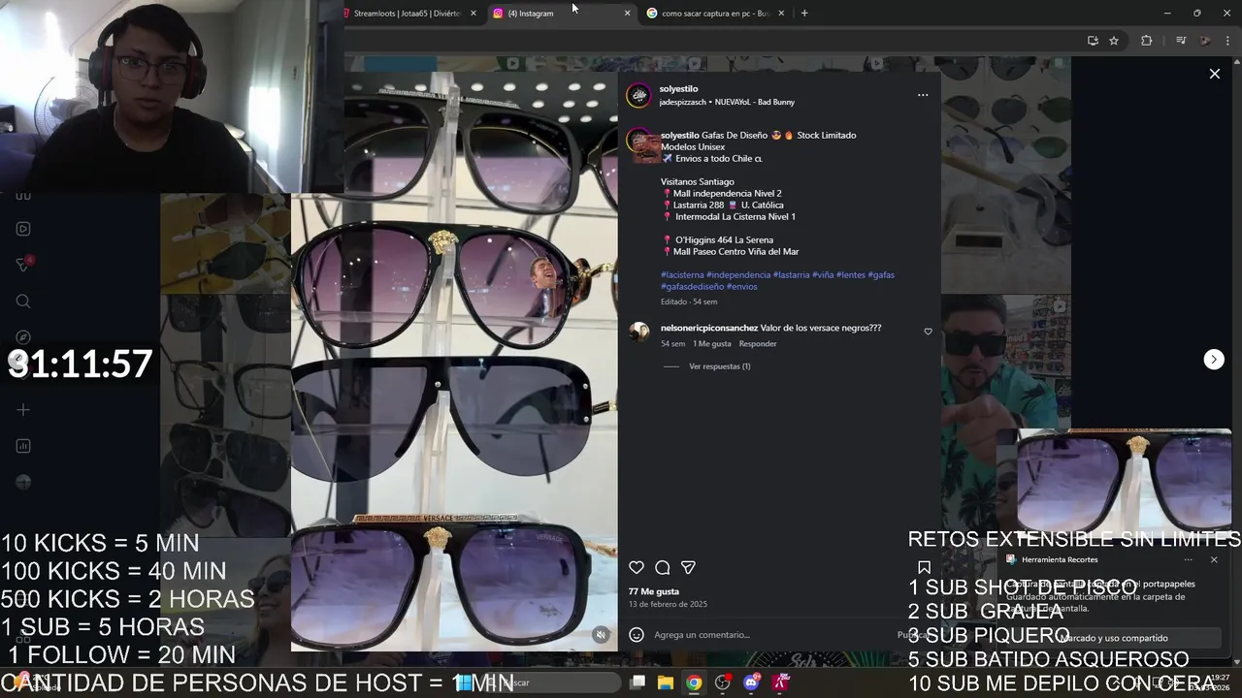Image resolution: width=1242 pixels, height=698 pixels.
Task: Open the emoji picker in the comment box
Action: 637,635
